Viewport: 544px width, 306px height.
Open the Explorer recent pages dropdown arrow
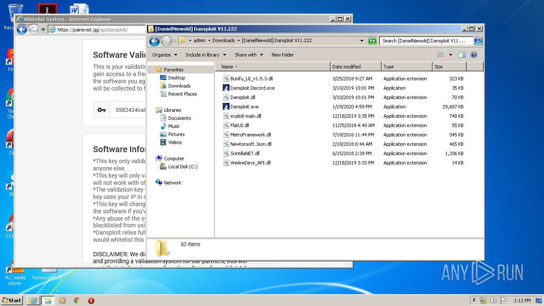[174, 41]
